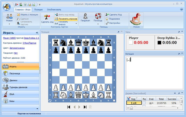The height and width of the screenshot is (117, 186).
Task: Jump to the first move
Action: coord(69,107)
